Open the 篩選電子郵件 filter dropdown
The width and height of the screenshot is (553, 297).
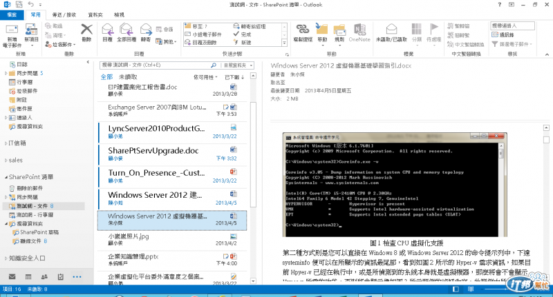point(512,44)
